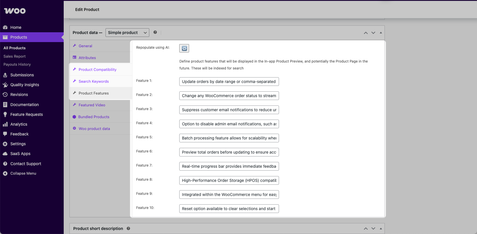Toggle the Product short description panel

[381, 229]
